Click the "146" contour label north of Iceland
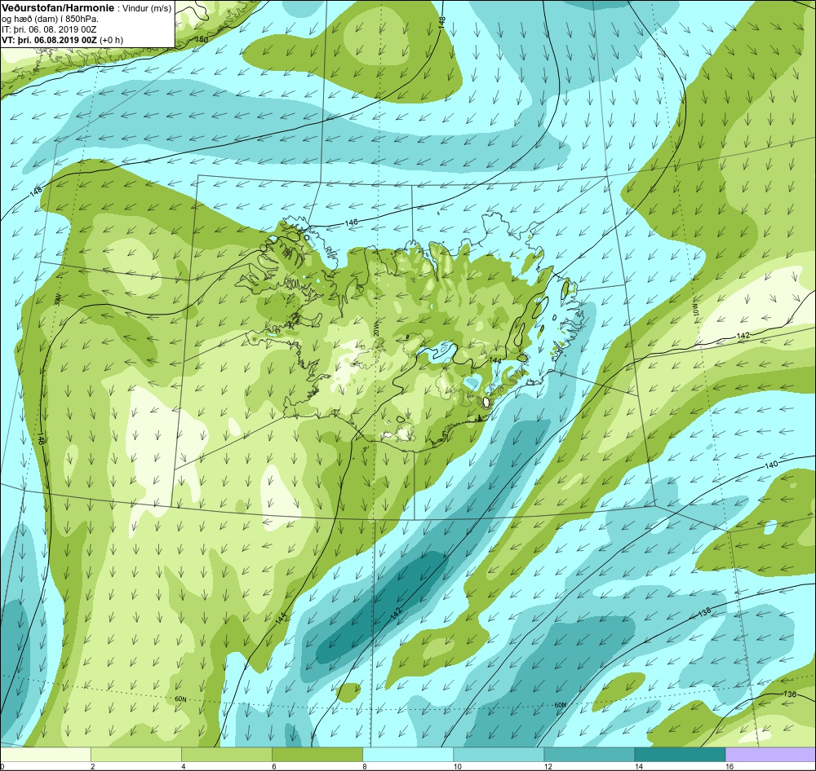The height and width of the screenshot is (771, 816). 351,222
